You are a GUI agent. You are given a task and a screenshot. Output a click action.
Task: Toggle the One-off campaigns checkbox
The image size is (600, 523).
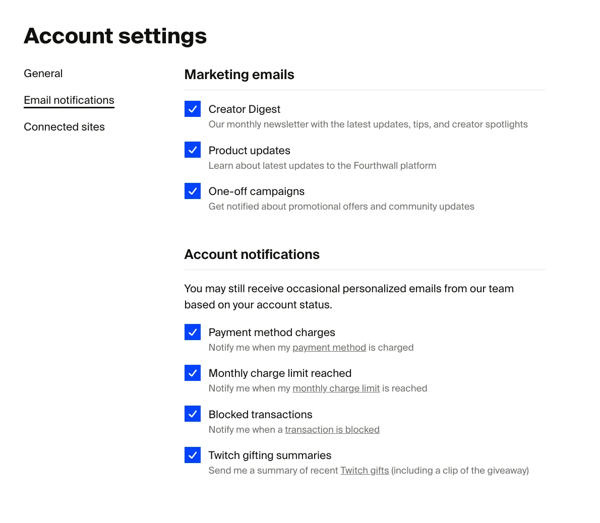192,191
